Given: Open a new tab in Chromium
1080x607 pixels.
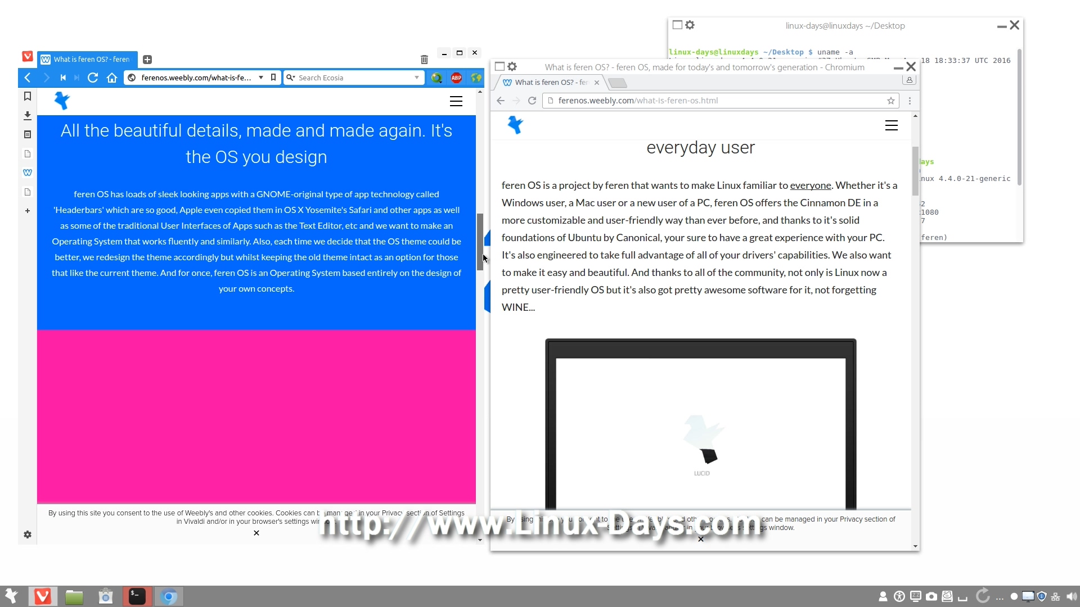Looking at the screenshot, I should click(618, 83).
